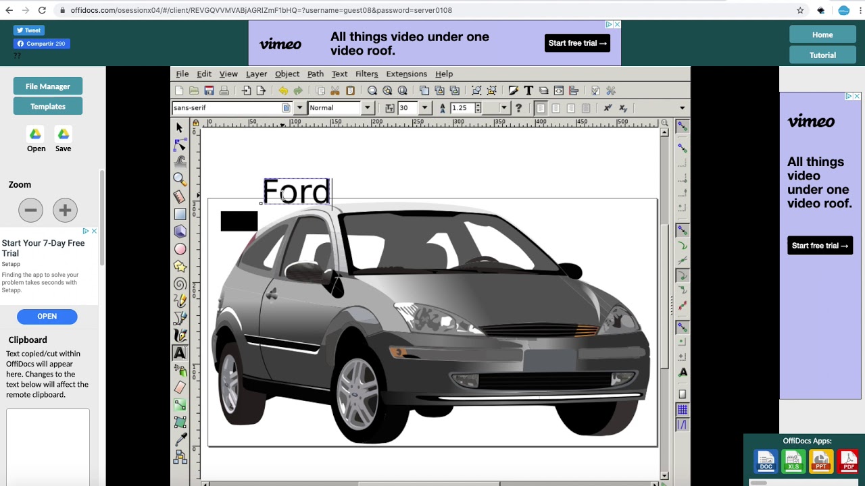Open the Edit menu

coord(204,74)
